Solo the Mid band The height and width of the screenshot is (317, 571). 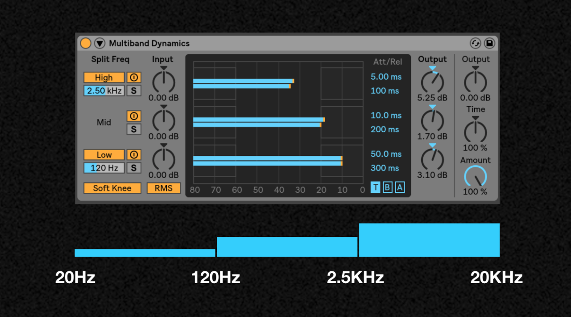[x=134, y=129]
